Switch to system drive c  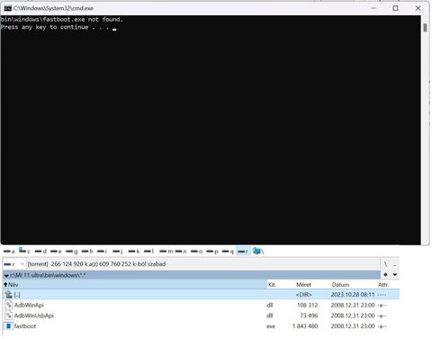point(24,251)
